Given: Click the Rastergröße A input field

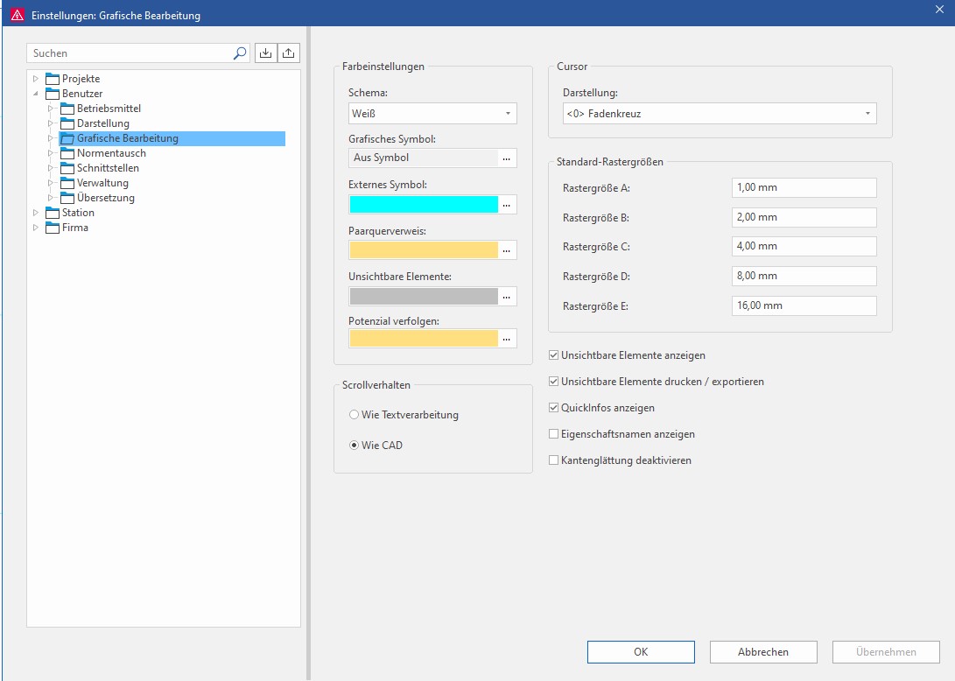Looking at the screenshot, I should pyautogui.click(x=804, y=187).
